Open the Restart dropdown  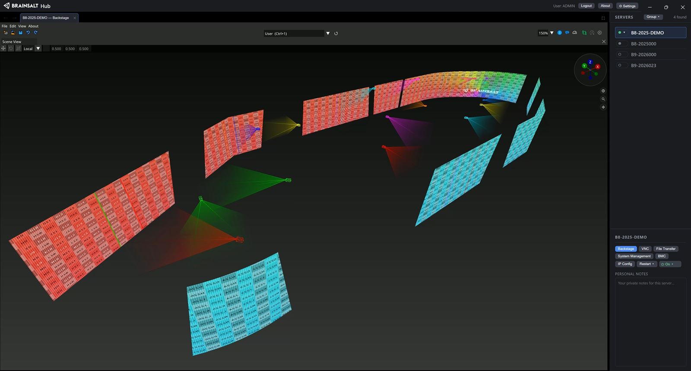647,264
